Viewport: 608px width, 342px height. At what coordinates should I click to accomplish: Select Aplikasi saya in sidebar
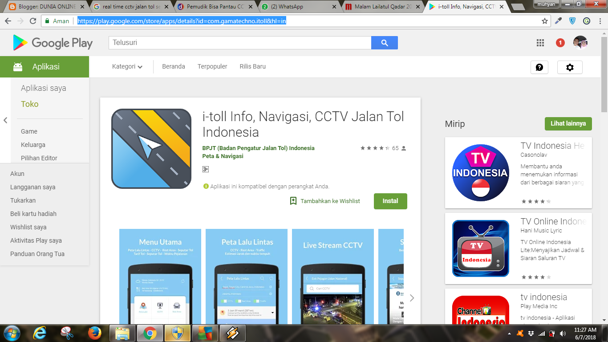[44, 88]
